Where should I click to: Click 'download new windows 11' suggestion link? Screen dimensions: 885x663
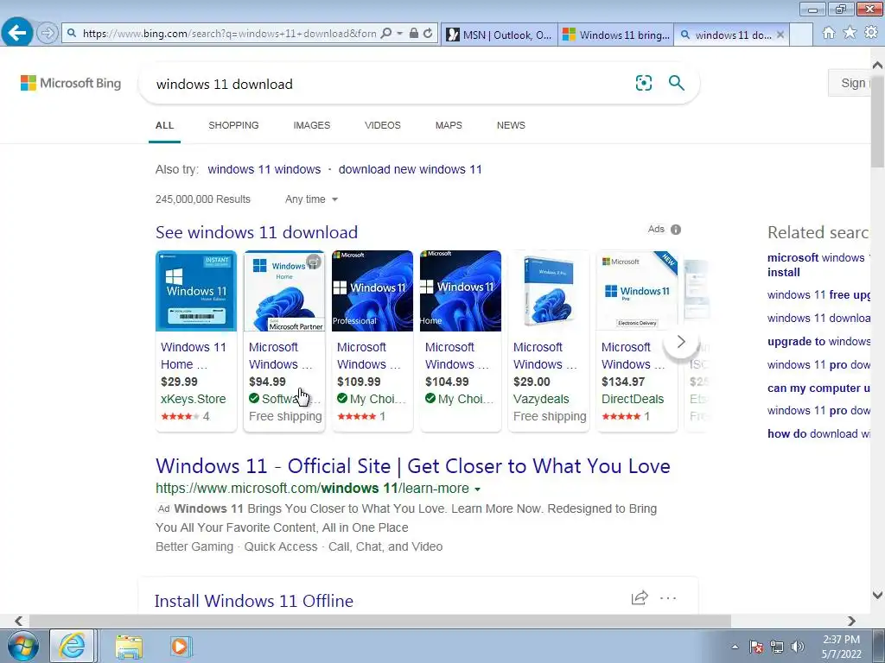(411, 169)
